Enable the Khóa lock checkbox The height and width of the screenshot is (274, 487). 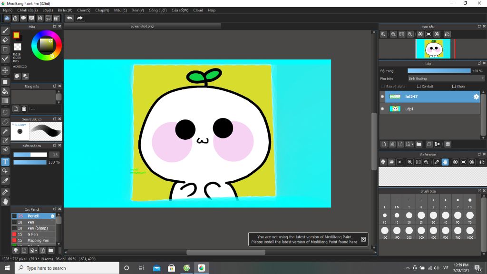tap(454, 87)
